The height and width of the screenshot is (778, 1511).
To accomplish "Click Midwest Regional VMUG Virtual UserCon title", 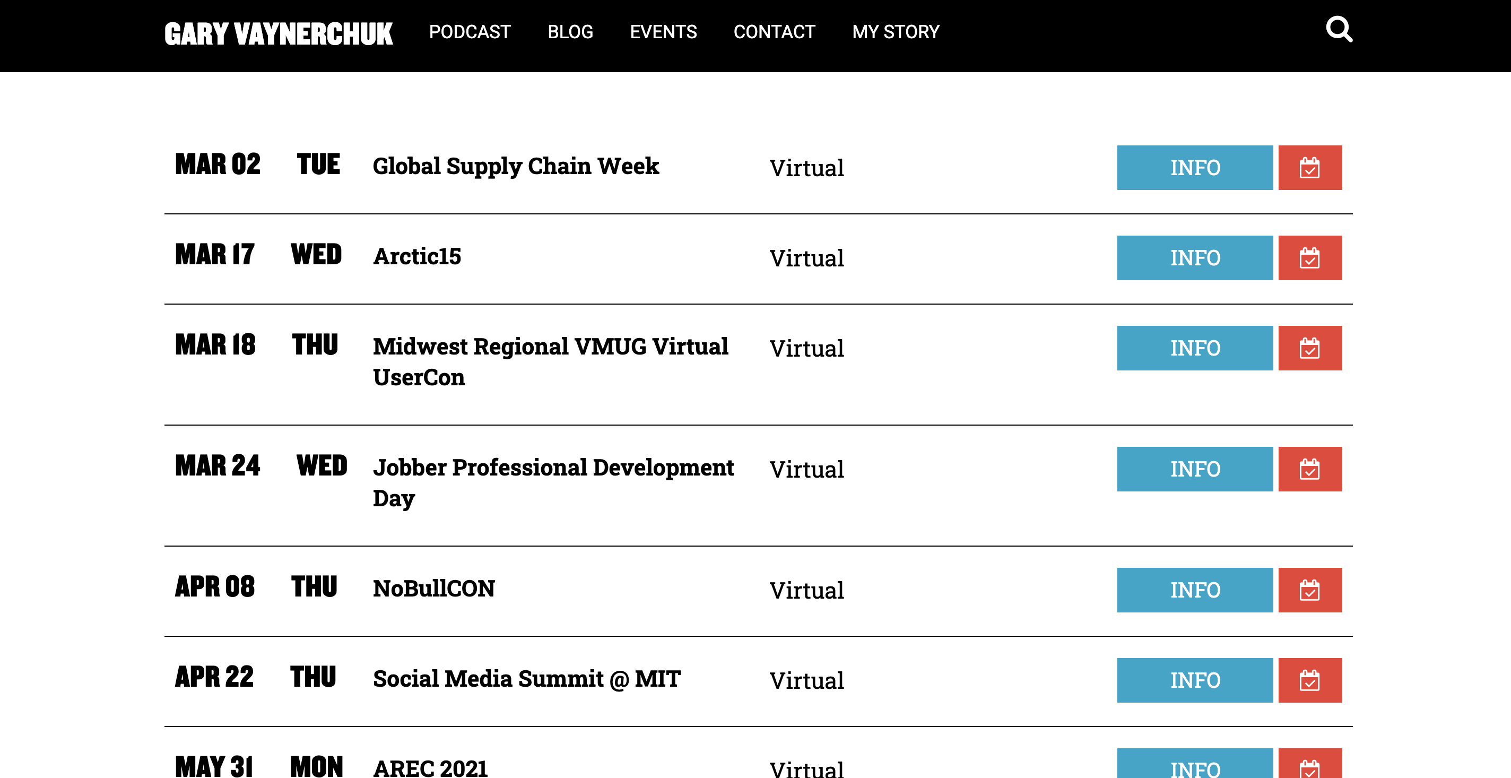I will [550, 362].
